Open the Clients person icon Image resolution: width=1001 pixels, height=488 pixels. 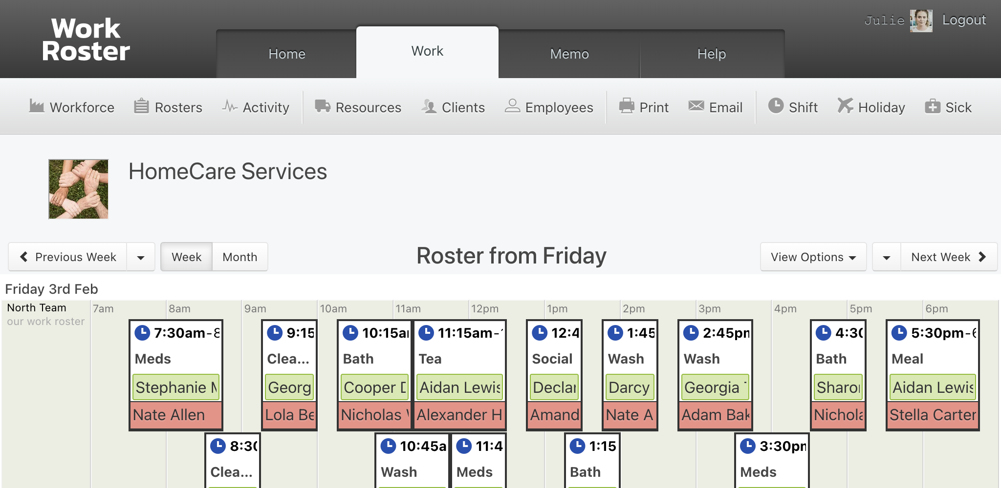[x=429, y=106]
